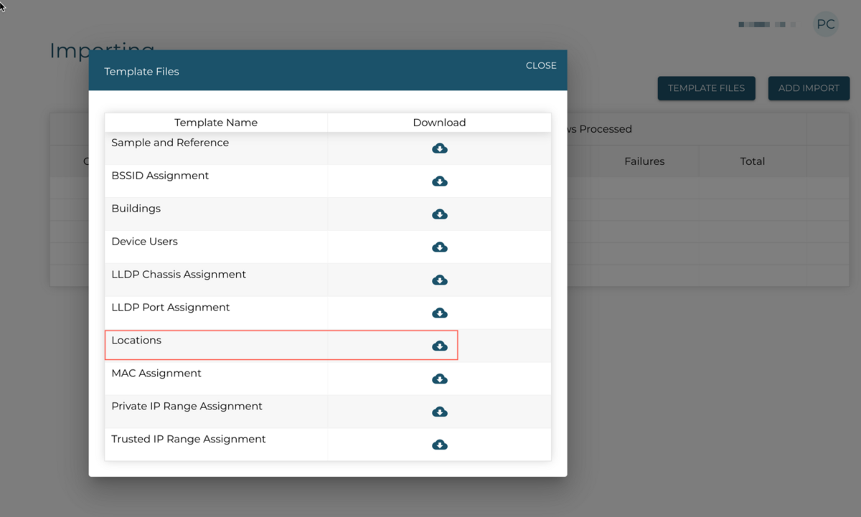Click the Total column header in background table
861x517 pixels.
coord(752,161)
